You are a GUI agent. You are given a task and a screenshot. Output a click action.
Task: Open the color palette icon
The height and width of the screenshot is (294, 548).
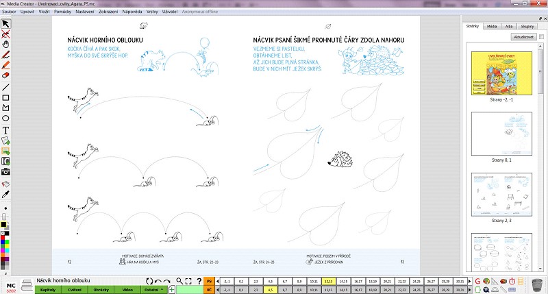[486, 281]
